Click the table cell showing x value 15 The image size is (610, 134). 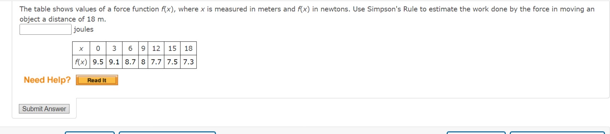(x=172, y=48)
